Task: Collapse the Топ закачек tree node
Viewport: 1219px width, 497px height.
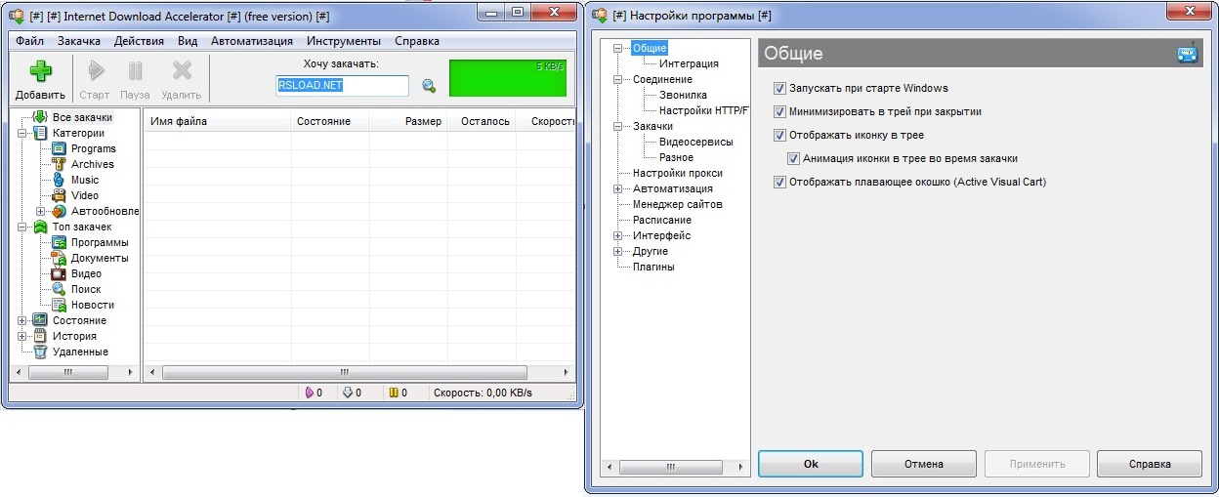Action: pos(22,227)
